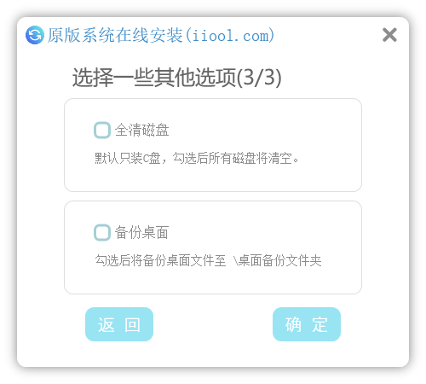Click the blue refresh-arrows app logo
Screen dimensions: 426x384
pos(35,35)
